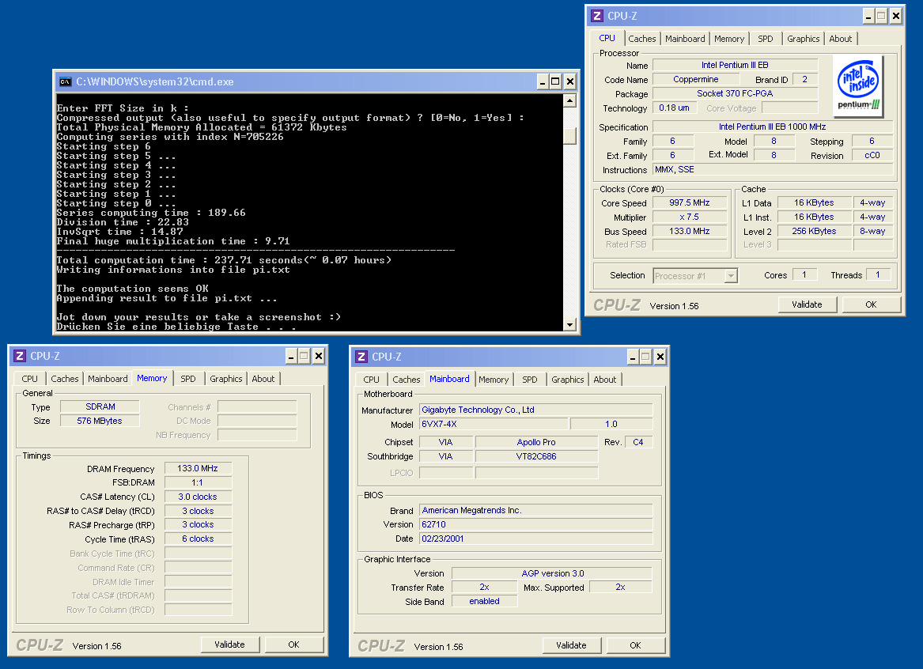
Task: Click the cmd window scroll up arrow
Action: (x=569, y=100)
